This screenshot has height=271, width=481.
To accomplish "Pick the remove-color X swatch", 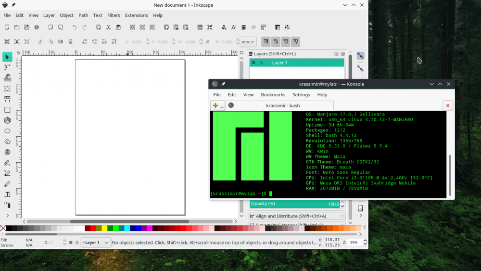I will pyautogui.click(x=3, y=228).
